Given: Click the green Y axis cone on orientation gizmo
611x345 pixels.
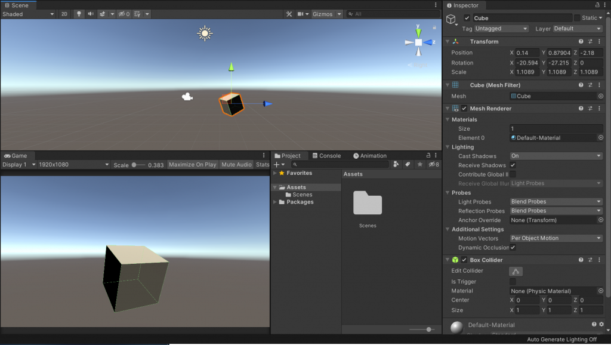Looking at the screenshot, I should click(418, 33).
